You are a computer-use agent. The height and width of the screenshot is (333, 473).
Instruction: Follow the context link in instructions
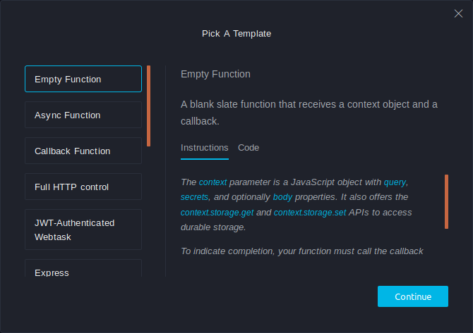212,182
